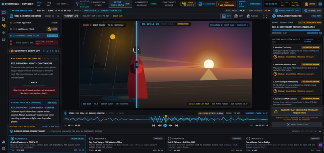Click the ACEScc Dawn-LUT cube icon

(x=276, y=10)
